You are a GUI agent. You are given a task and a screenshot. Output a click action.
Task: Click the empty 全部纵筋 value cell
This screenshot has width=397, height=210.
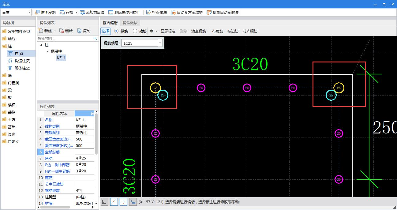pyautogui.click(x=84, y=152)
